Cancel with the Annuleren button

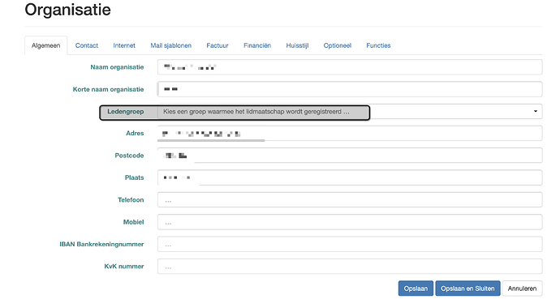(522, 288)
